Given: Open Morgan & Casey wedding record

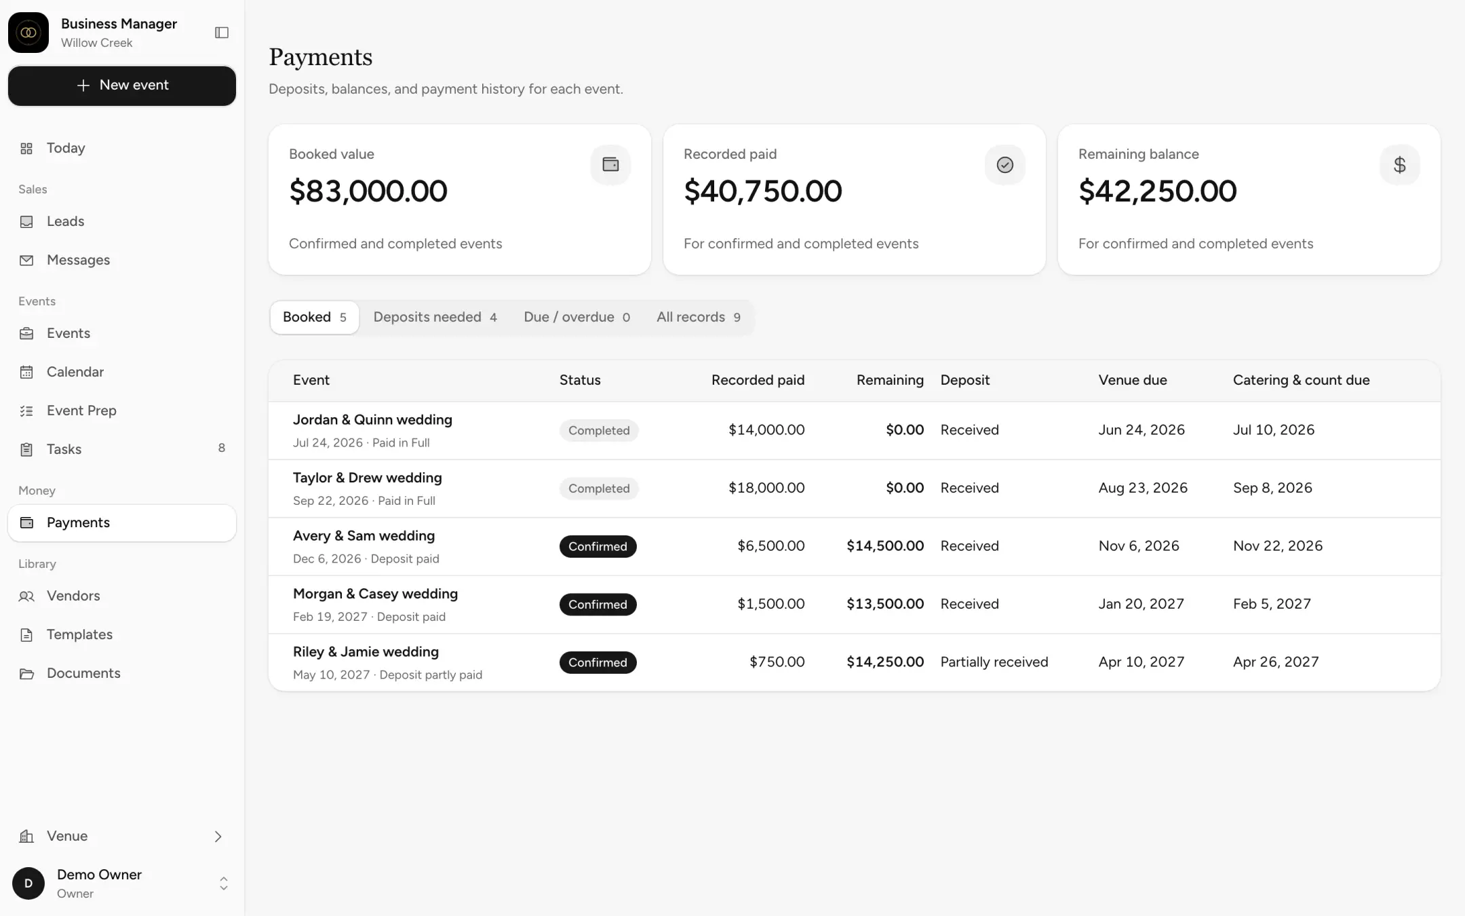Looking at the screenshot, I should tap(855, 605).
